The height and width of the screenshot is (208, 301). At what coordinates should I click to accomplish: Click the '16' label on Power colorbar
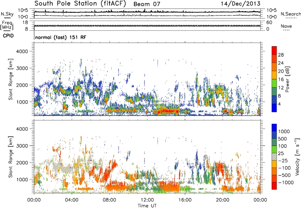(281, 80)
